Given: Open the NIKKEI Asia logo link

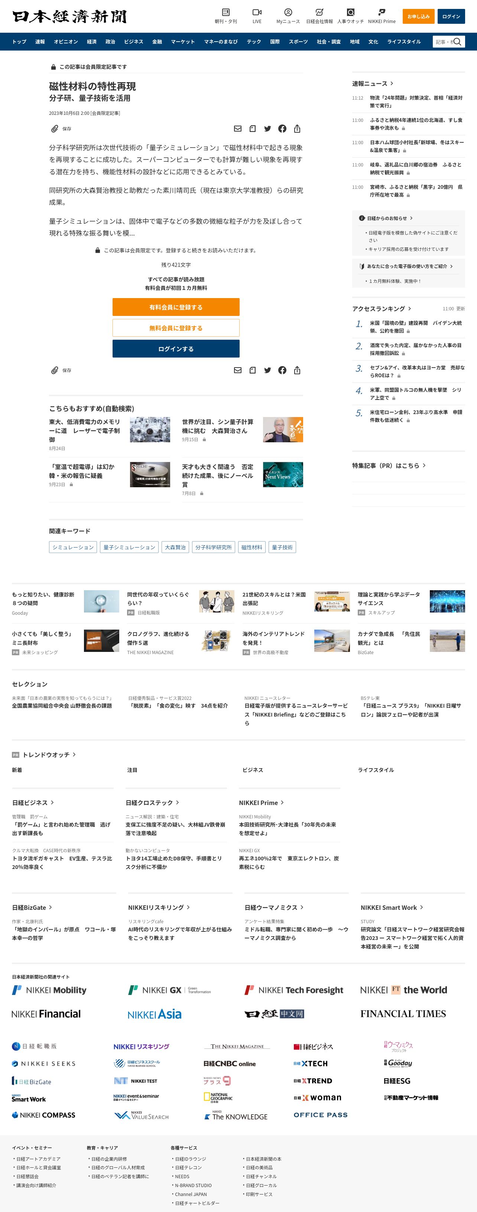Looking at the screenshot, I should click(x=154, y=1014).
